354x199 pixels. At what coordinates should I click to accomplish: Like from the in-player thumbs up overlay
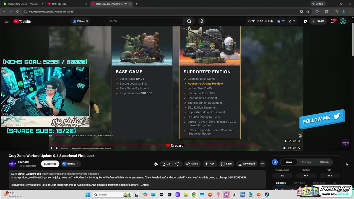pyautogui.click(x=285, y=141)
